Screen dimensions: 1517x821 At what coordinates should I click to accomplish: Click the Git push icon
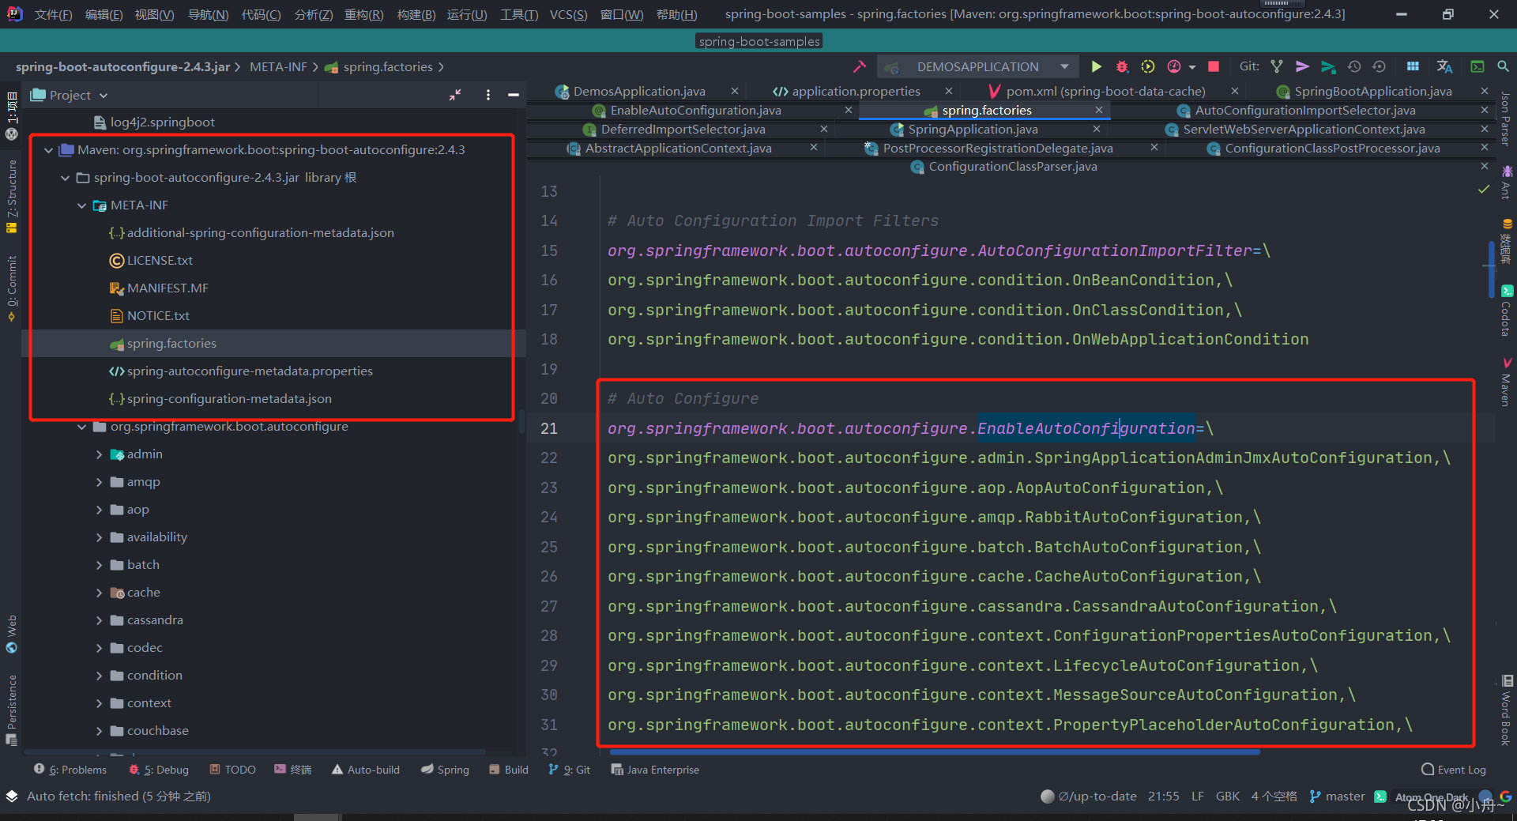pos(1329,66)
